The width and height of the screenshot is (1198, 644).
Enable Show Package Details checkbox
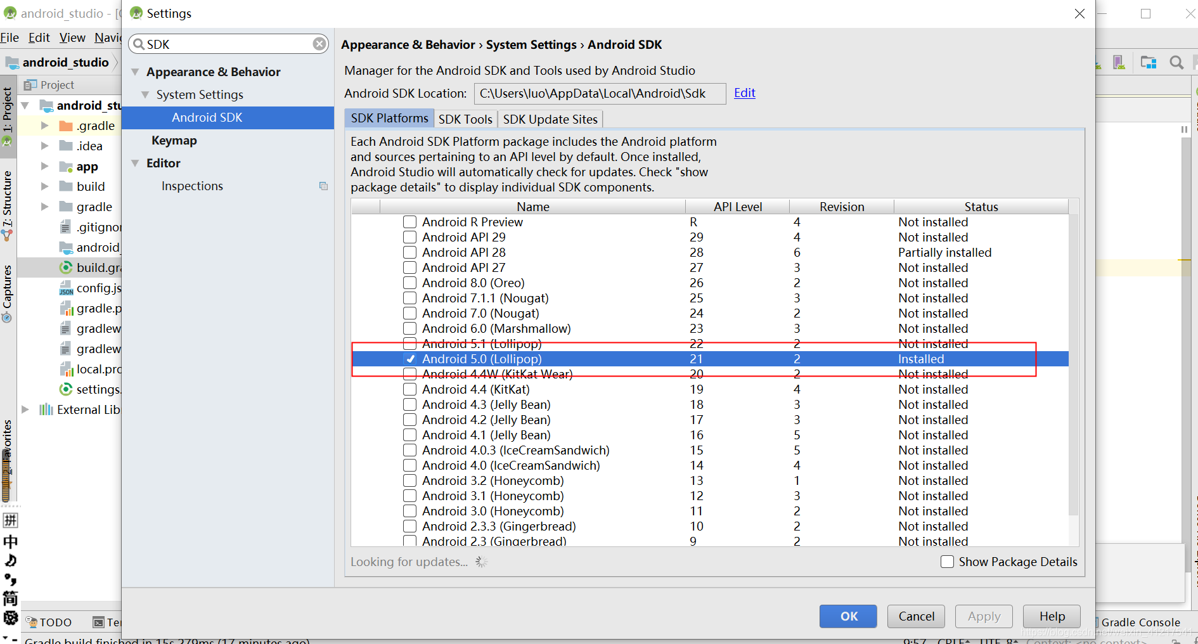coord(947,562)
